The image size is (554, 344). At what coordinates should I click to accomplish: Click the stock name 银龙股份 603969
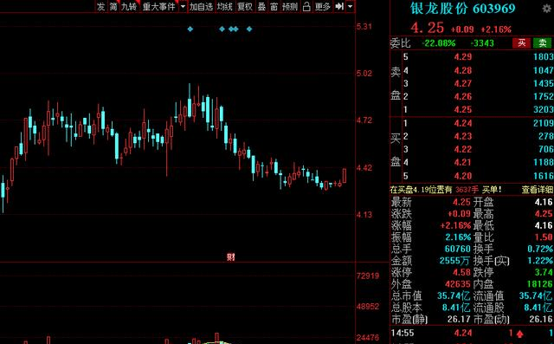(x=463, y=9)
